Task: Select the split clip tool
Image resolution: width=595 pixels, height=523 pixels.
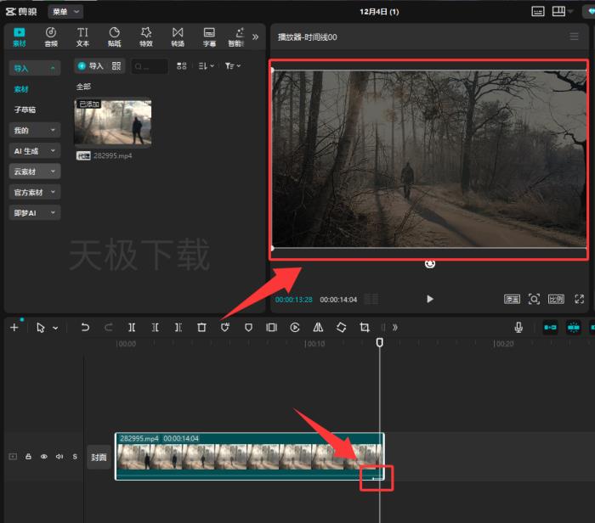Action: pos(132,327)
